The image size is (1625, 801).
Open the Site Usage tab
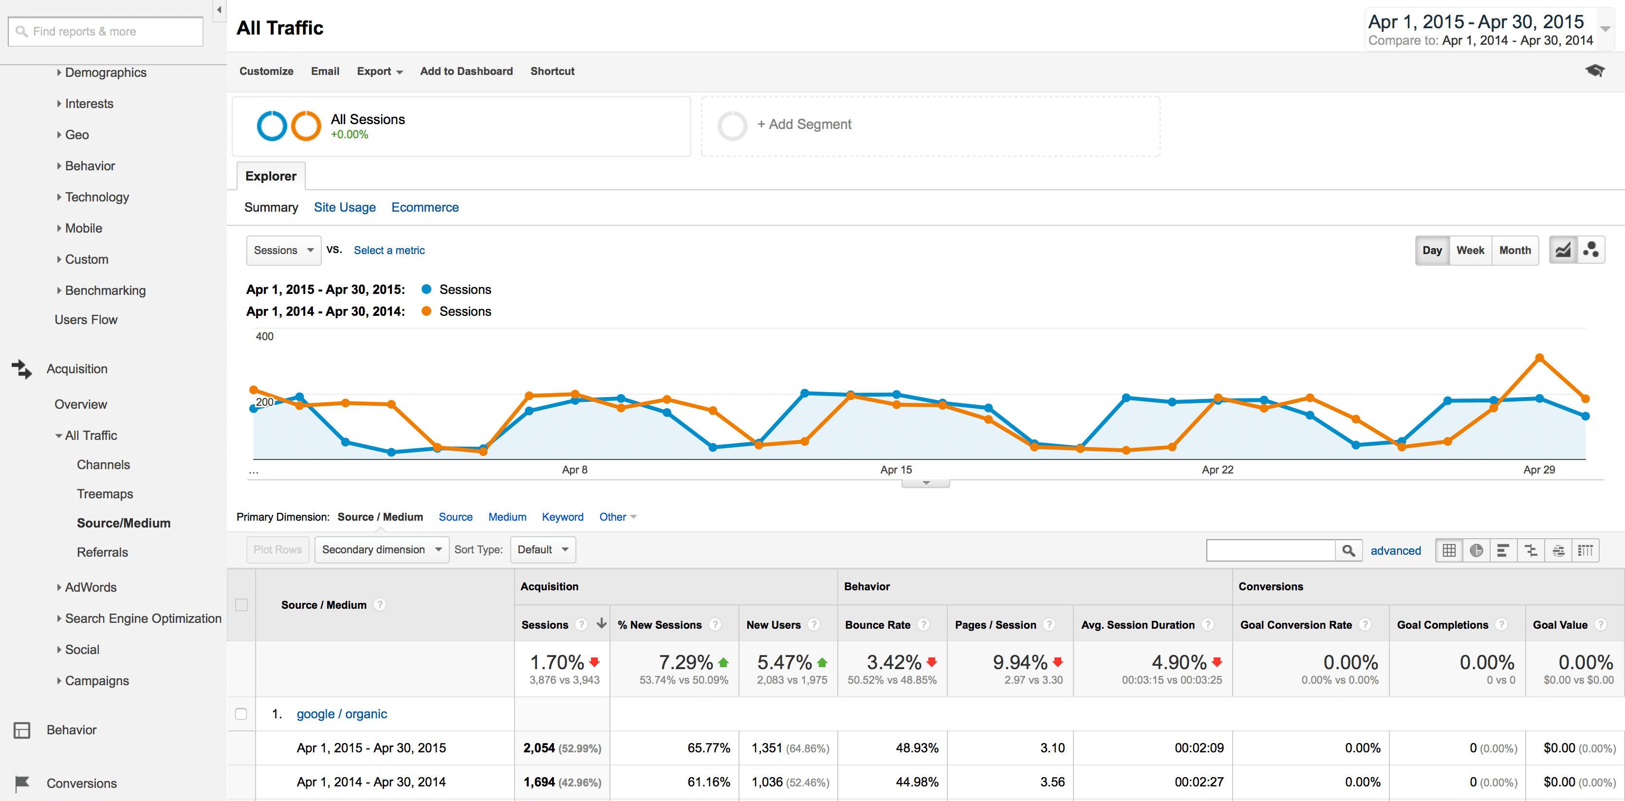click(345, 207)
